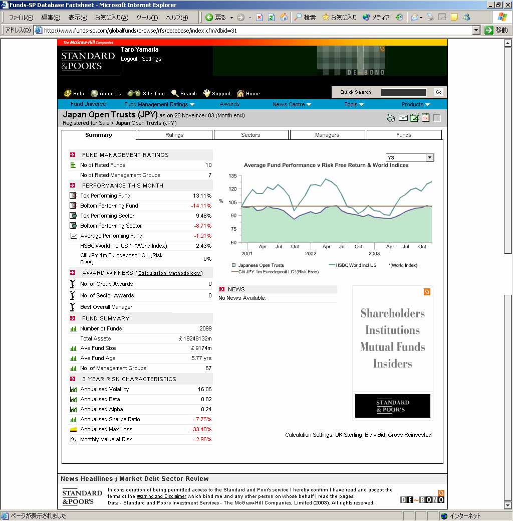Click the green notepad pencil icon
Screen dimensions: 513x521
[x=414, y=118]
